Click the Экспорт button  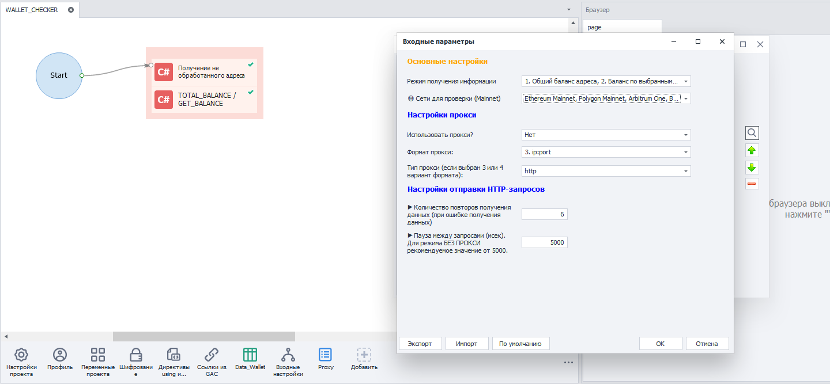click(420, 344)
